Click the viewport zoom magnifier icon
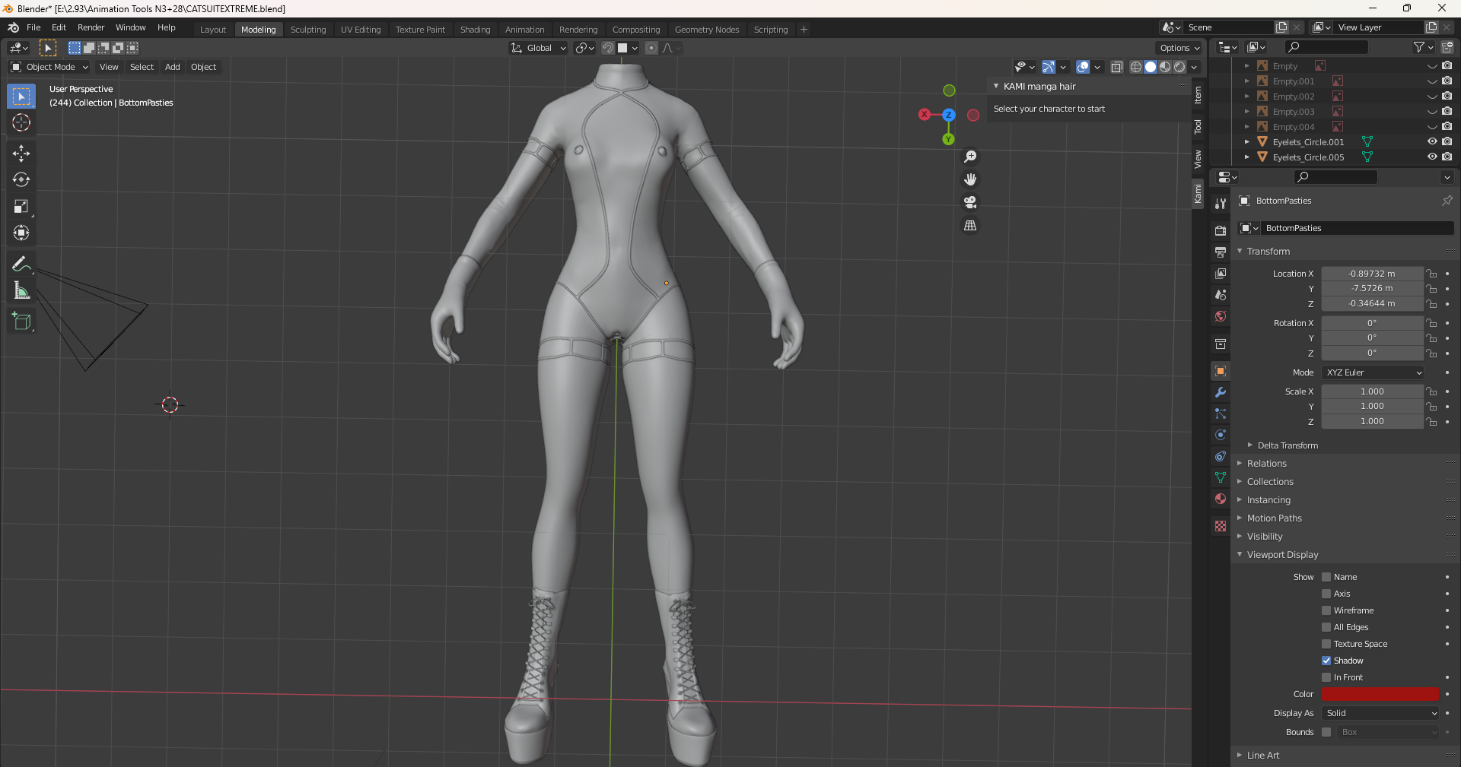This screenshot has height=767, width=1461. point(970,157)
